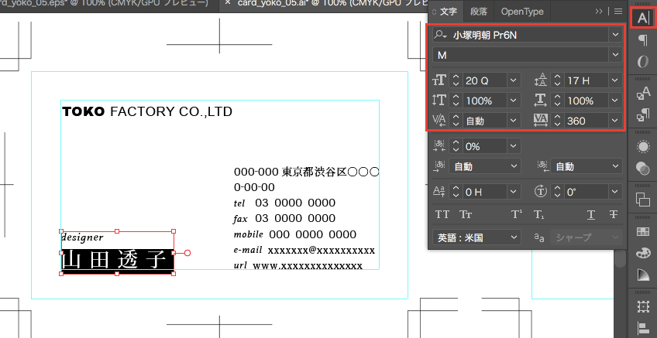The image size is (657, 338).
Task: Toggle All Caps (TT) text style
Action: pyautogui.click(x=442, y=214)
